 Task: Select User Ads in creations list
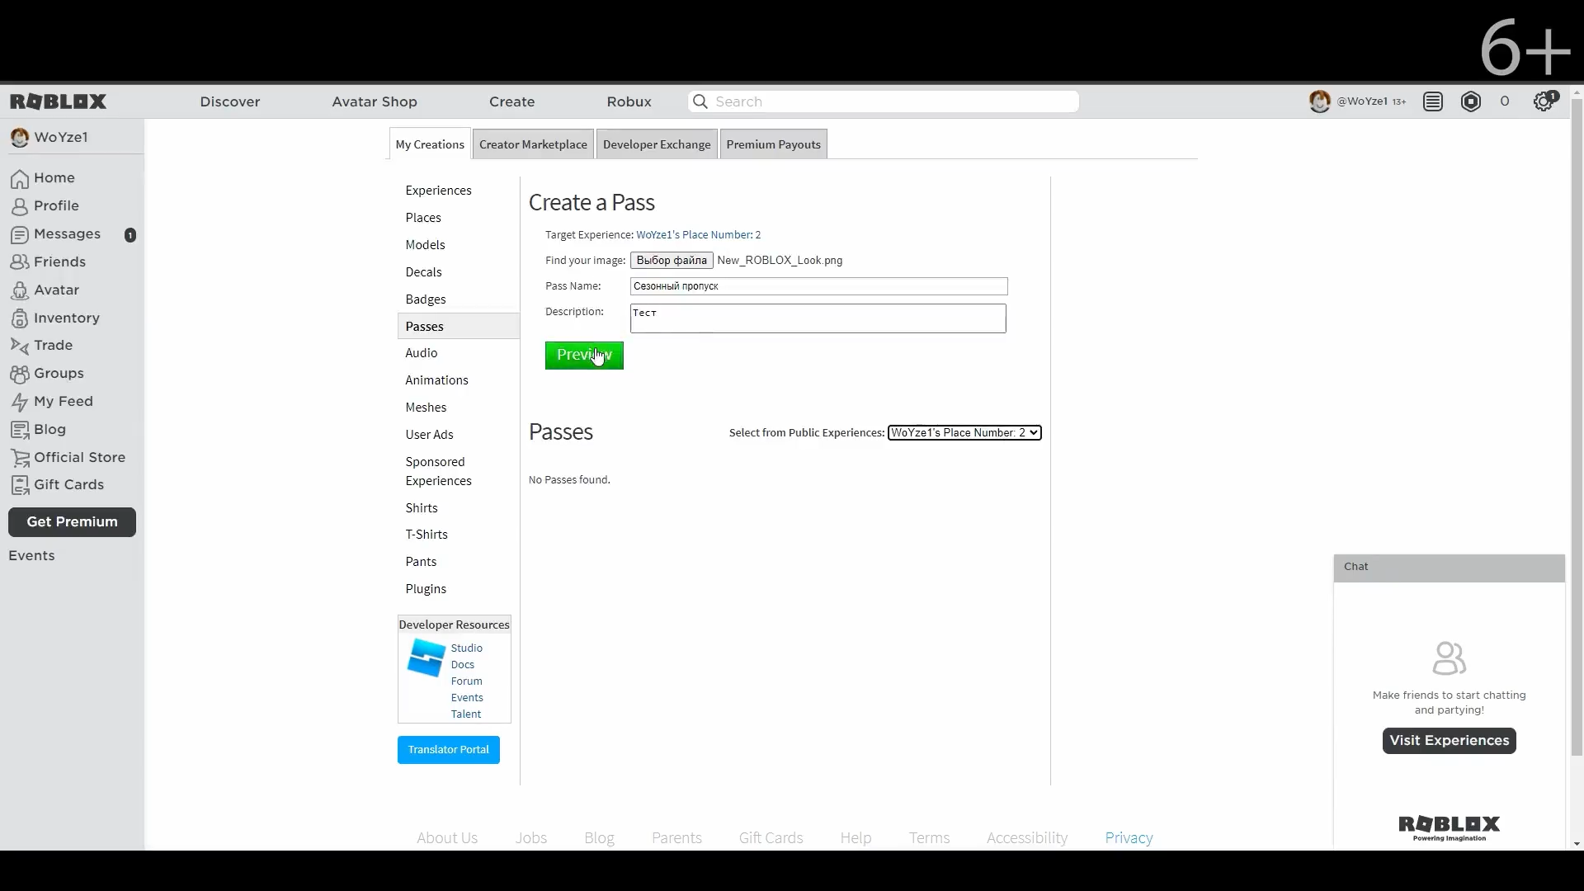tap(430, 435)
